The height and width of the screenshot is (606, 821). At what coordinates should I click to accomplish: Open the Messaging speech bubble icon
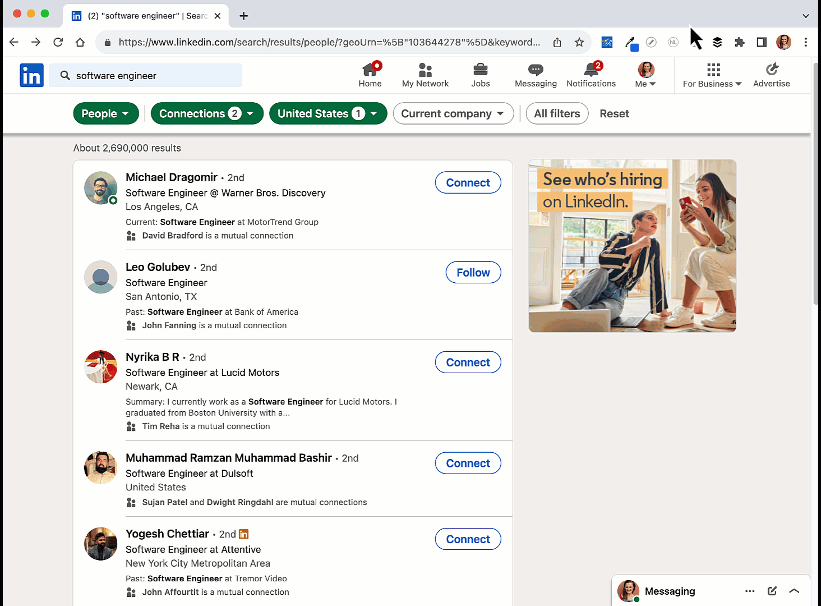536,70
